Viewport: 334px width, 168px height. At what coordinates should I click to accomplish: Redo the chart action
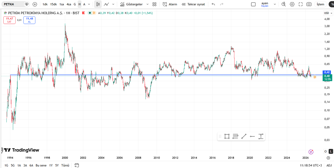(222, 4)
